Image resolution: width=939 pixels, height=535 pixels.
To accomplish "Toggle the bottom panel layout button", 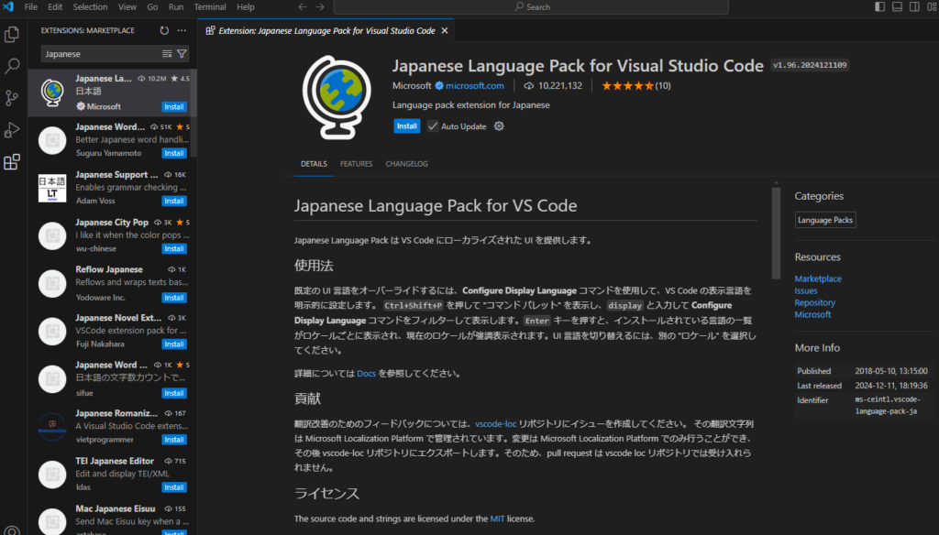I will coord(896,6).
